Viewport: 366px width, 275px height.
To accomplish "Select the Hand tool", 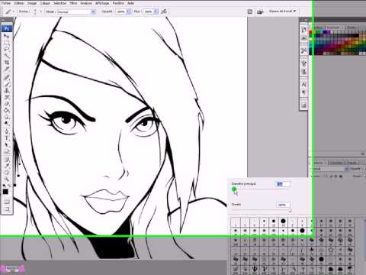I will pyautogui.click(x=7, y=173).
